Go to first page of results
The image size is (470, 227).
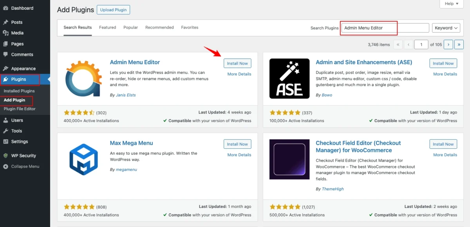click(398, 44)
